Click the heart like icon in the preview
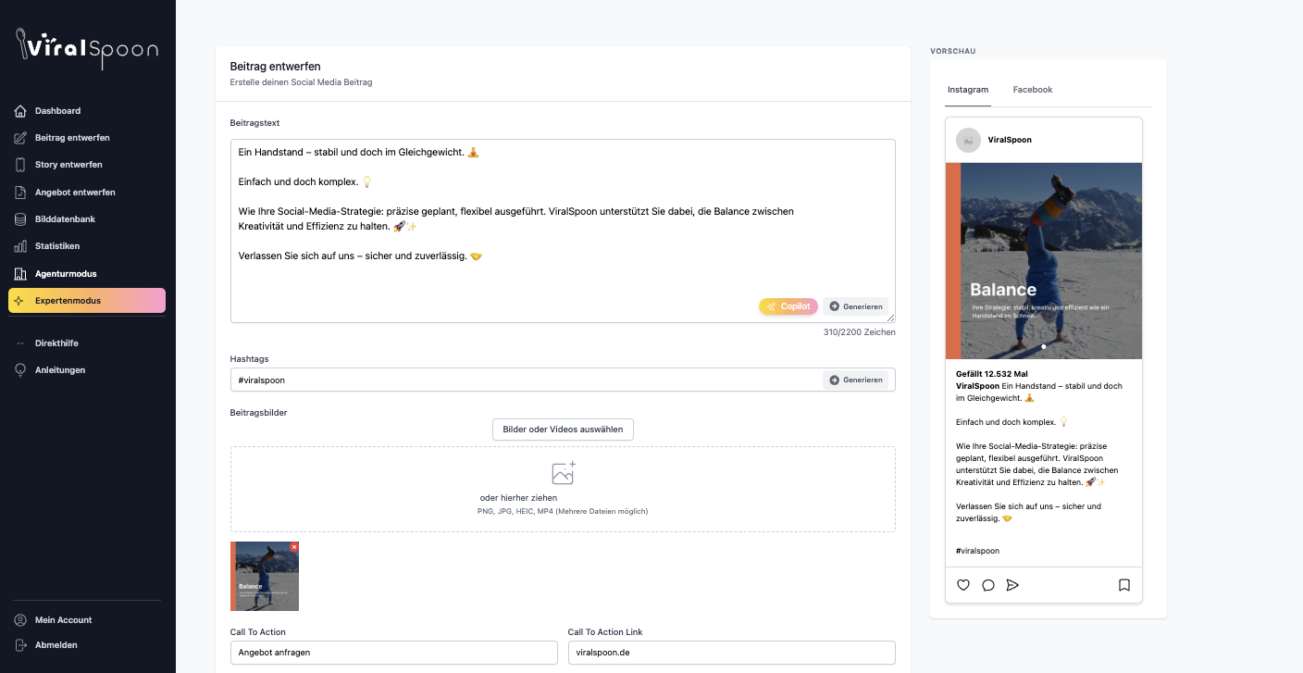The width and height of the screenshot is (1303, 673). pyautogui.click(x=963, y=585)
